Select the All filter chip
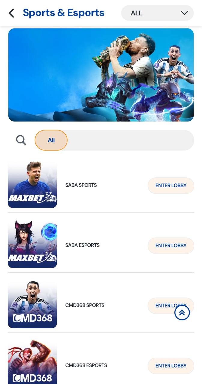This screenshot has height=384, width=202. 51,140
